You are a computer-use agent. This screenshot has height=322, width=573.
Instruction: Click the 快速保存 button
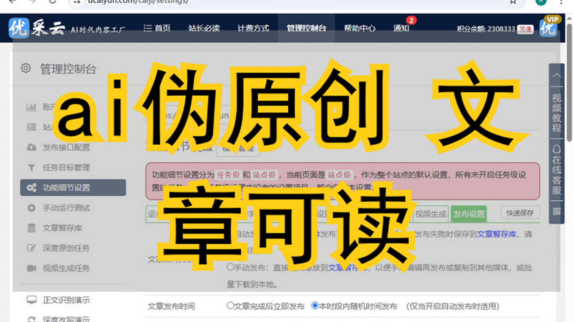pyautogui.click(x=520, y=213)
